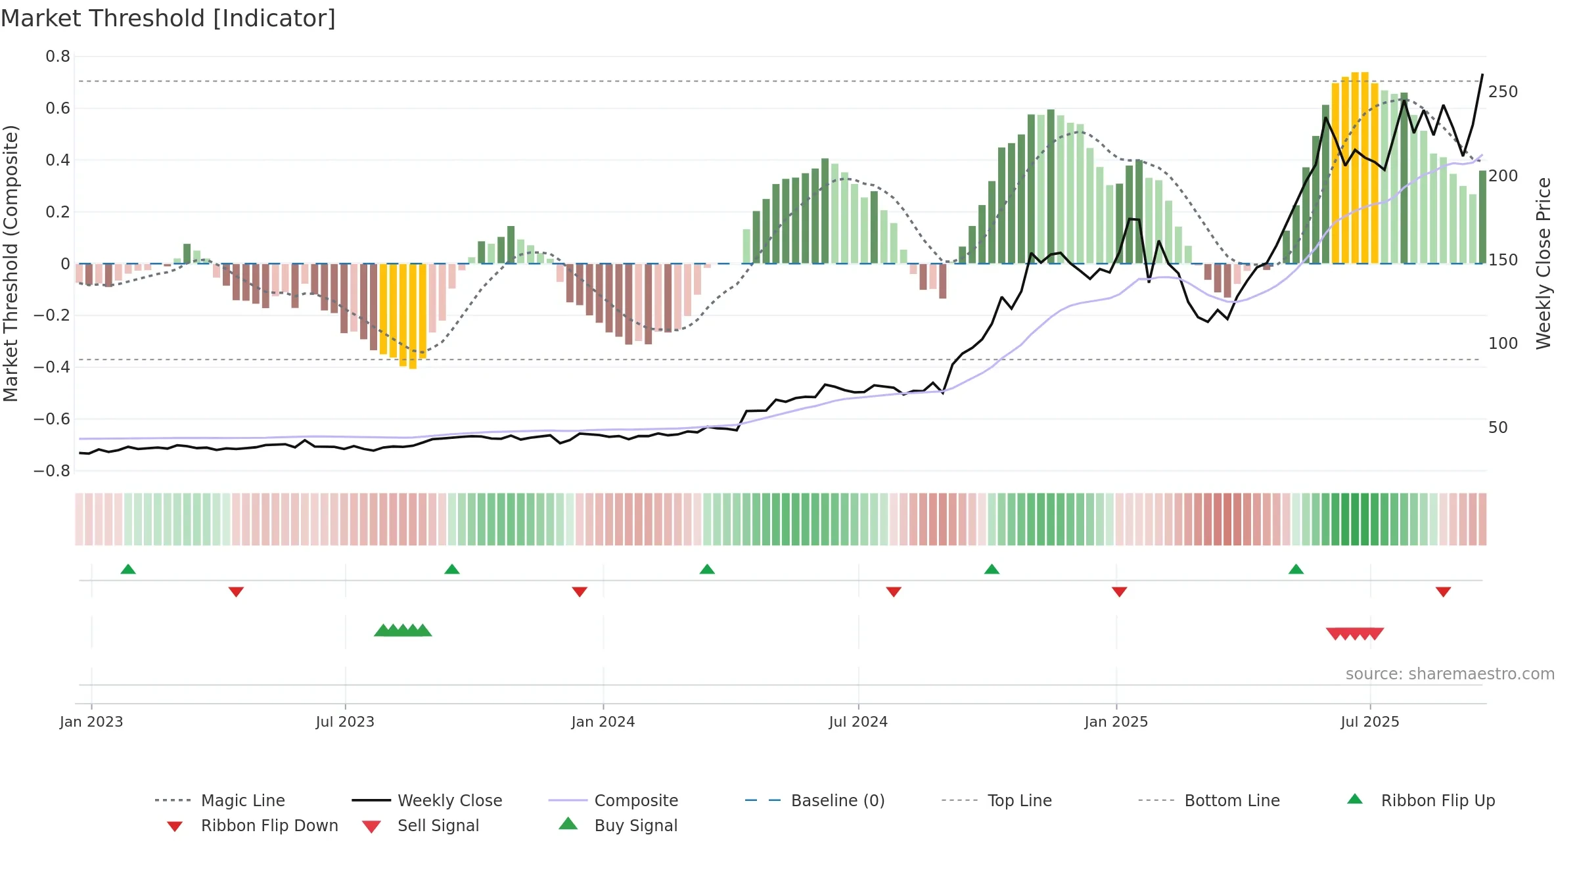
Task: Select the first Ribbon Flip Up marker after Jan 2023
Action: pyautogui.click(x=128, y=569)
